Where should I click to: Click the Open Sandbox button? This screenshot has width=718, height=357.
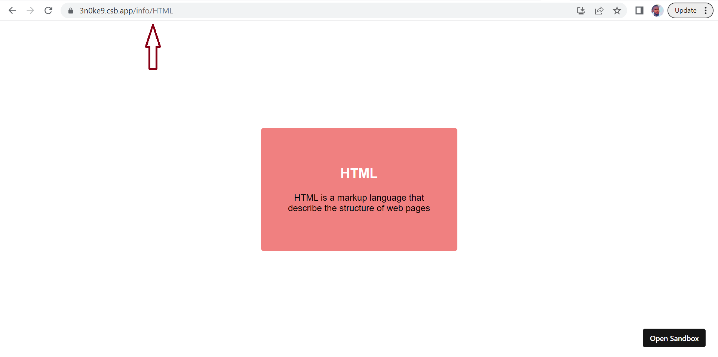674,338
